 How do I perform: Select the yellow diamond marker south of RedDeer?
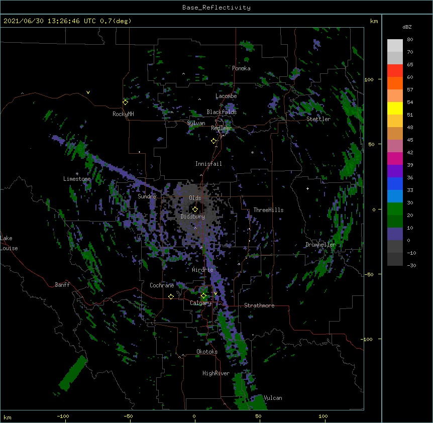[213, 141]
